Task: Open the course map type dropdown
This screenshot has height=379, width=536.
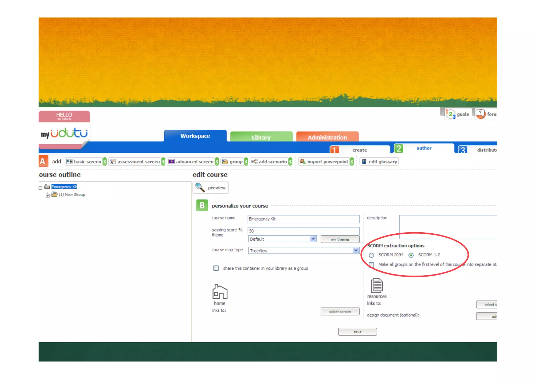Action: (355, 250)
